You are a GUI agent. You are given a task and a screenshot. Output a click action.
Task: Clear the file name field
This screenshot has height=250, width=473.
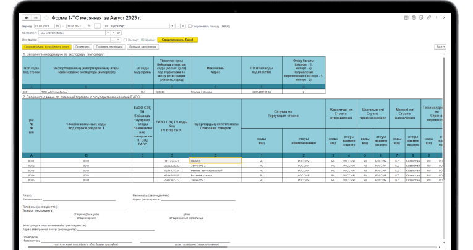[x=119, y=40]
